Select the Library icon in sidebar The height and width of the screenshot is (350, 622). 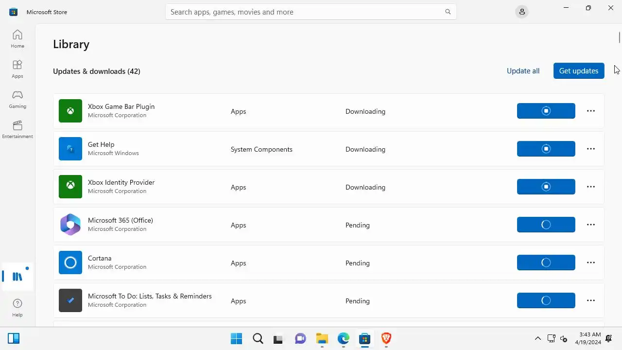coord(17,277)
